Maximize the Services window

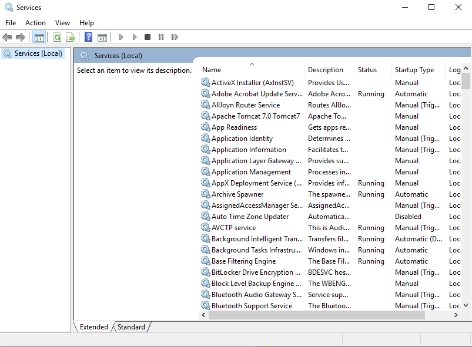pos(431,7)
